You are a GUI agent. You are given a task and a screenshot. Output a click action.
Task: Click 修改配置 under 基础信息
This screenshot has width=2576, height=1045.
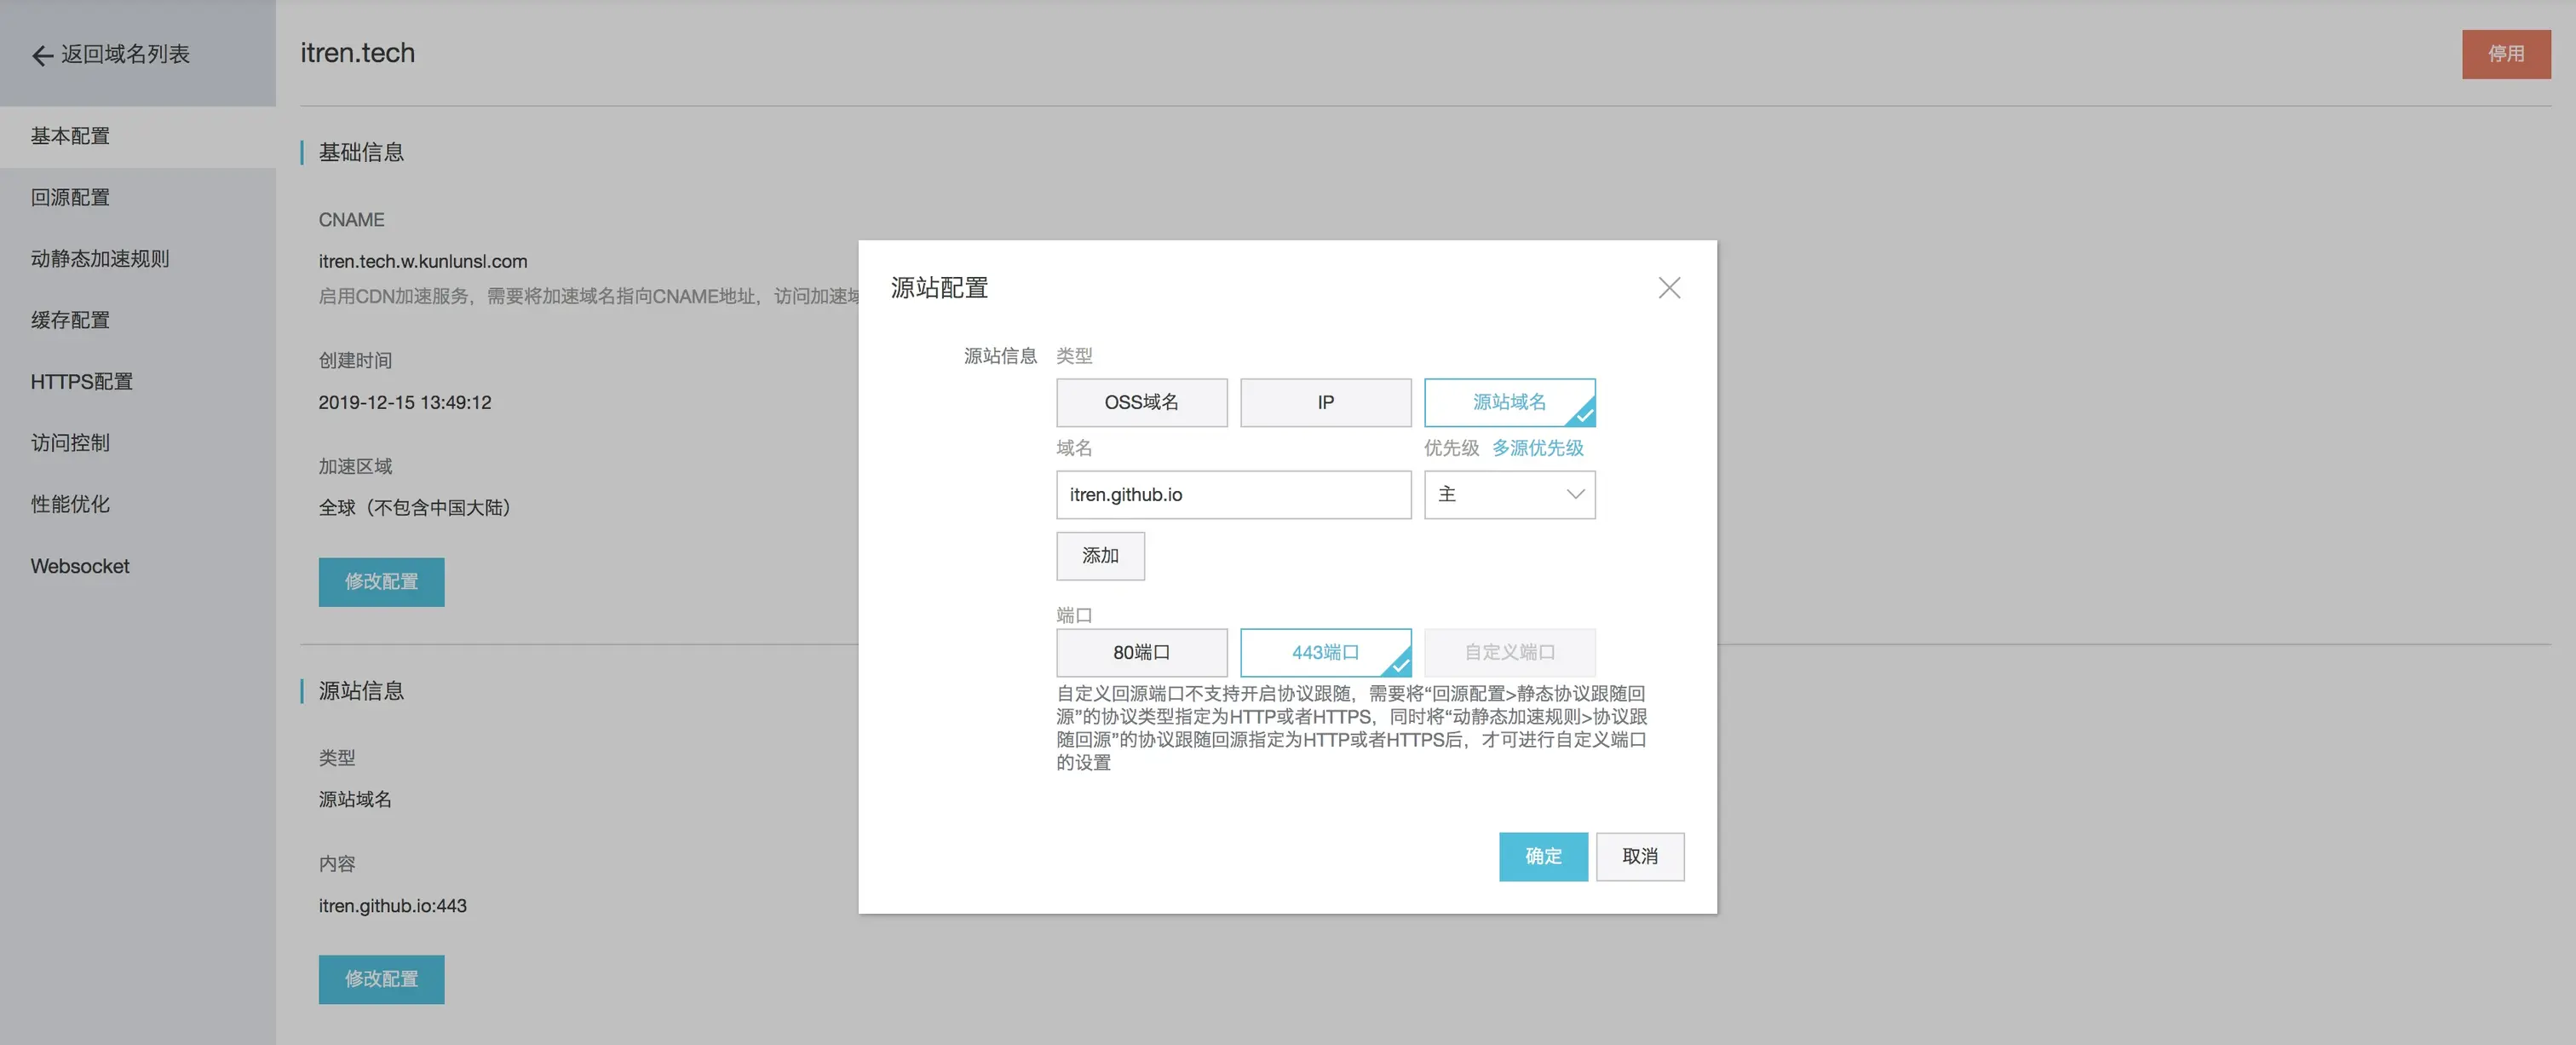(381, 581)
